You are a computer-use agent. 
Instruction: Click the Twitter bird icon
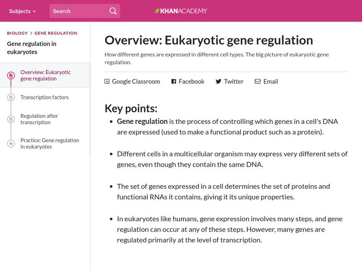pyautogui.click(x=219, y=82)
